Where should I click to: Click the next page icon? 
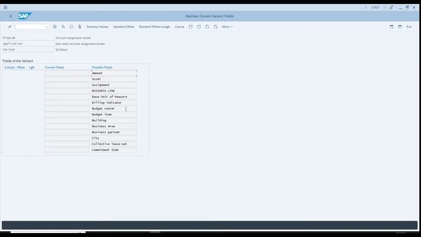point(207,26)
